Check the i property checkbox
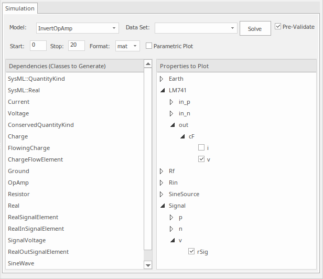The width and height of the screenshot is (323, 279). point(201,148)
